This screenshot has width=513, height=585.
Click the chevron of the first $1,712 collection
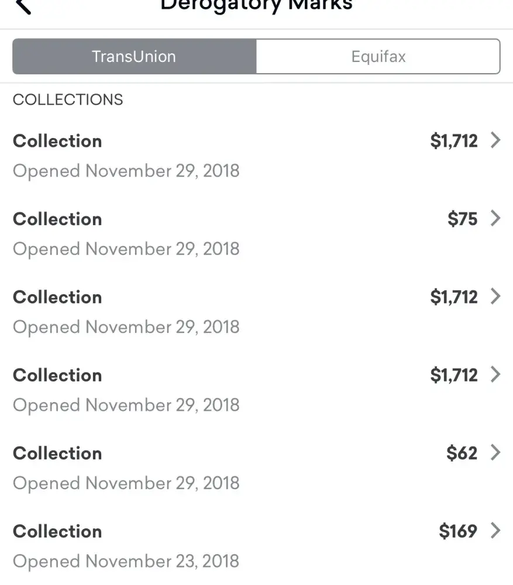coord(495,140)
